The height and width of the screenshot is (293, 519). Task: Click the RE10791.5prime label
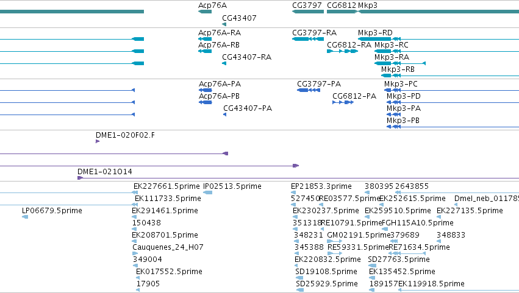(351, 223)
